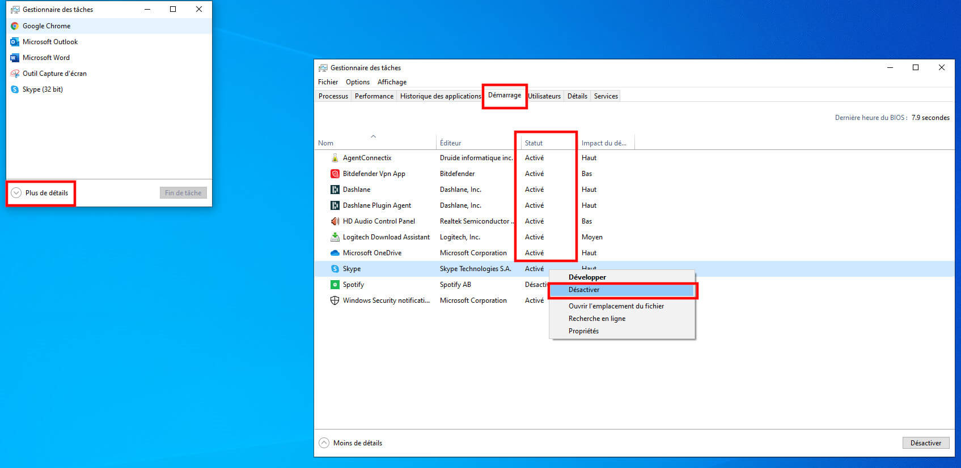This screenshot has height=468, width=961.
Task: Switch to the Services tab
Action: (606, 96)
